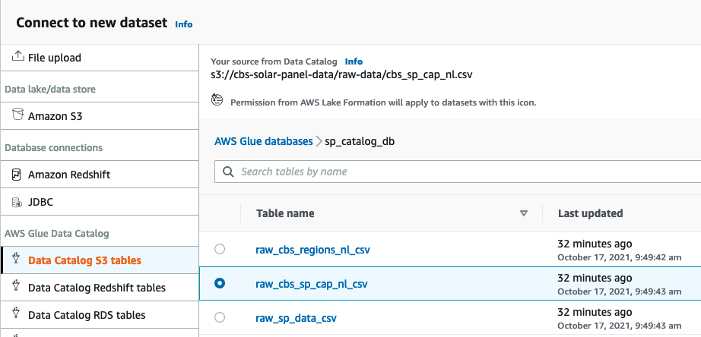Viewport: 701px width, 337px height.
Task: Select the raw_cbs_sp_cap_nl_csv radio button
Action: point(220,283)
